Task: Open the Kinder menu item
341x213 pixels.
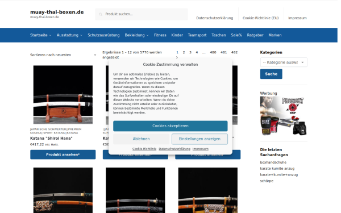Action: [x=177, y=35]
